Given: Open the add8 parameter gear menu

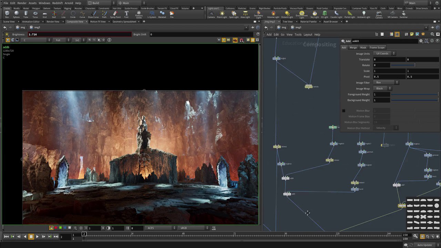Looking at the screenshot, I should (x=421, y=41).
